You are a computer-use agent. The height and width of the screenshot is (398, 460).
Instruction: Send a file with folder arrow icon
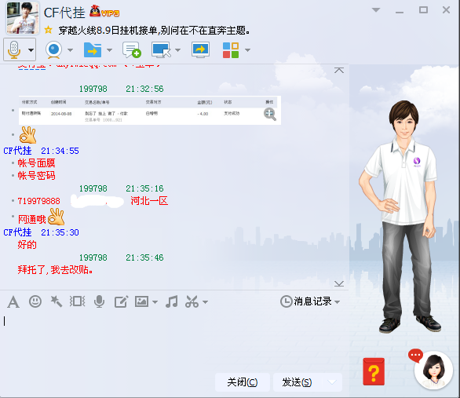point(93,49)
